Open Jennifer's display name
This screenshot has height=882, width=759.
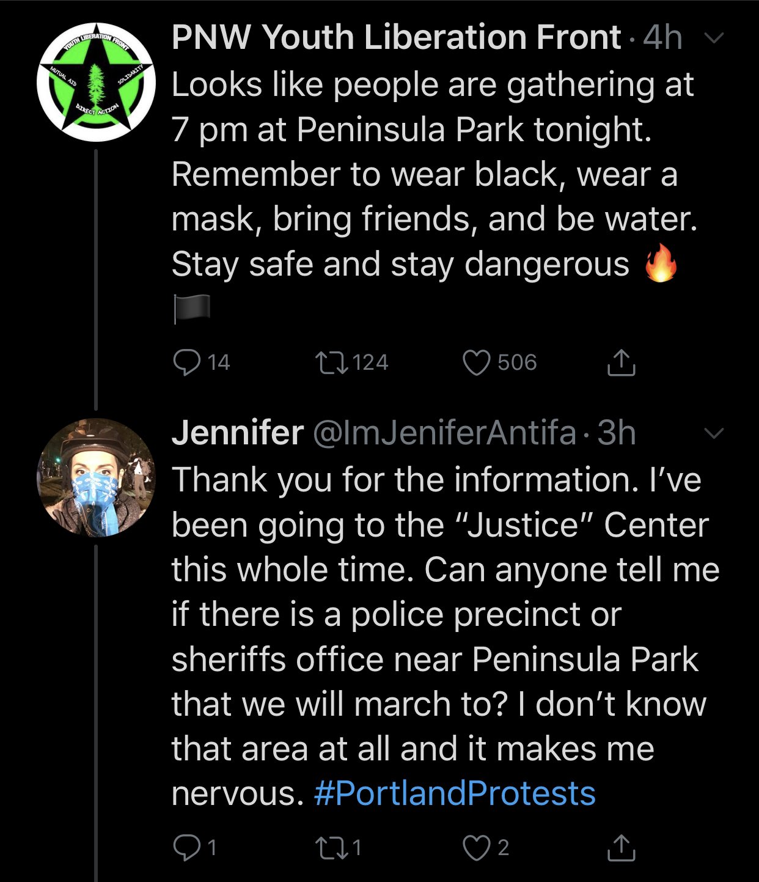238,433
